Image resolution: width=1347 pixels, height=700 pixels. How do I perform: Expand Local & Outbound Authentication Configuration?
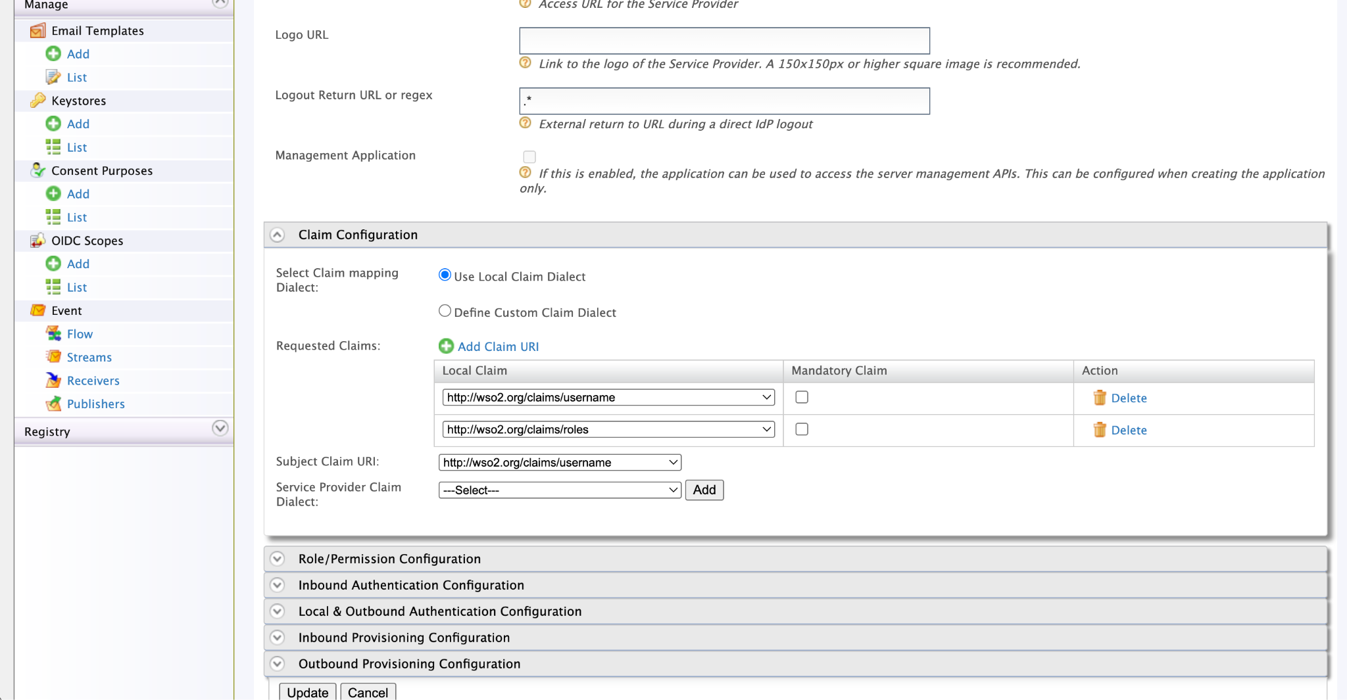[278, 611]
